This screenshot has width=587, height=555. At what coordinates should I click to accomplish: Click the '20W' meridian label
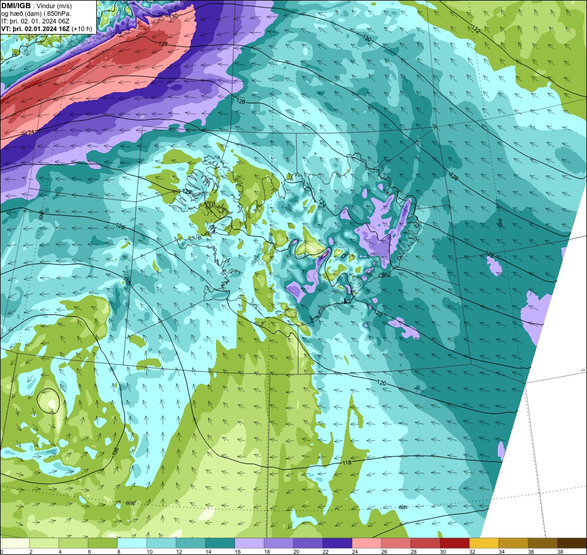click(271, 237)
